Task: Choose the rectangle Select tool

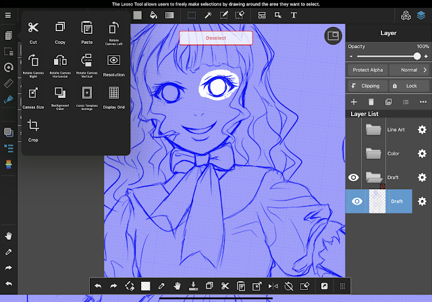Action: coord(192,15)
